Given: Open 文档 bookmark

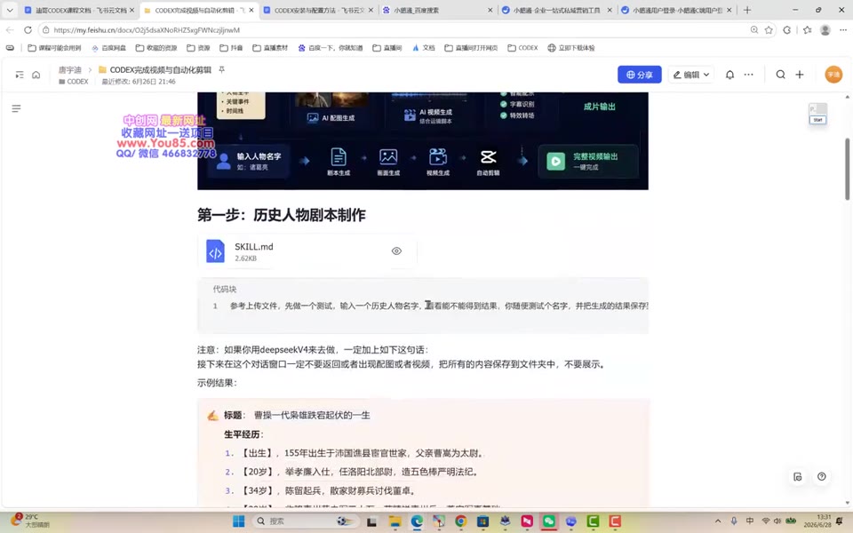Looking at the screenshot, I should click(x=423, y=48).
